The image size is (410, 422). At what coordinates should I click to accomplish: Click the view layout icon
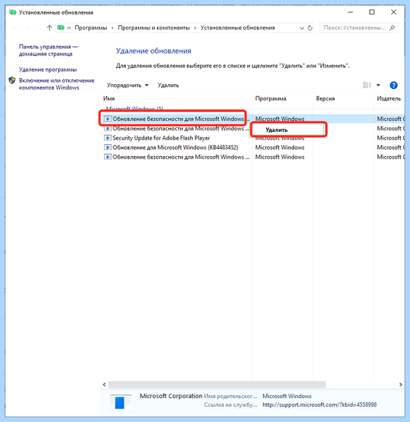pos(367,85)
